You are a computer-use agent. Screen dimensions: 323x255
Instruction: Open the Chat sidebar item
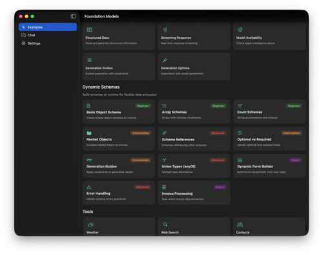tap(48, 35)
